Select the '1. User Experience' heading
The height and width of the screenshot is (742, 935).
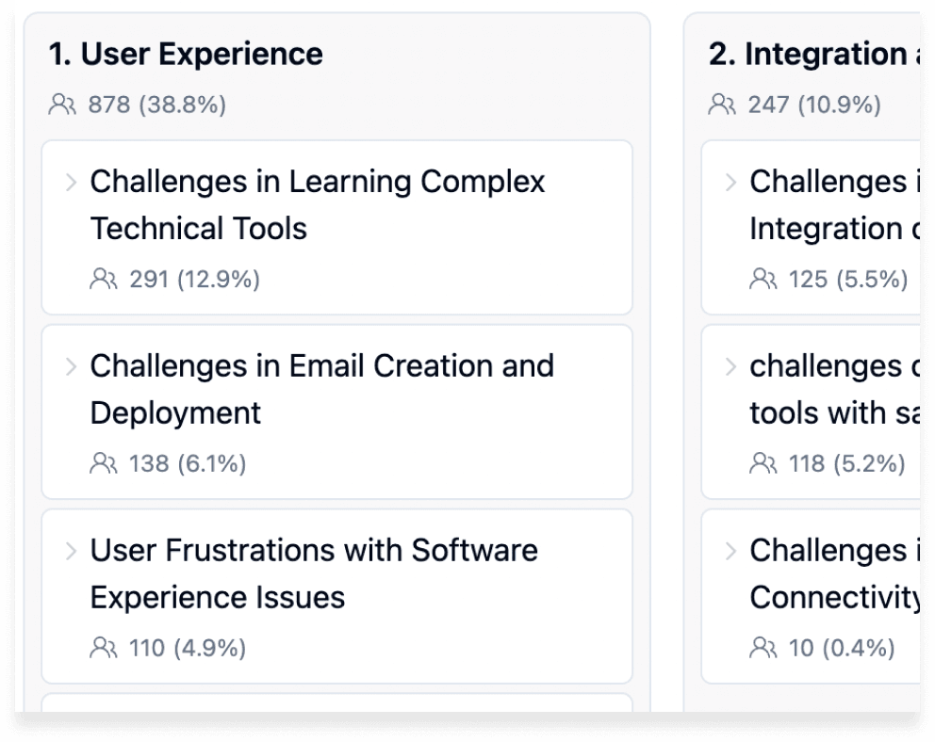pyautogui.click(x=186, y=55)
